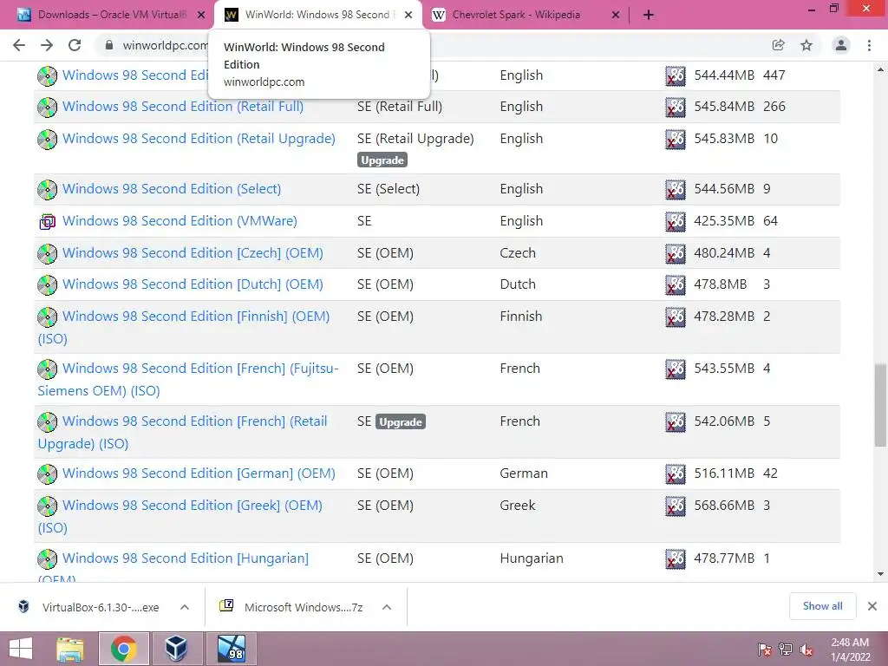Viewport: 888px width, 666px height.
Task: Open the Chrome three-dot menu
Action: point(869,45)
